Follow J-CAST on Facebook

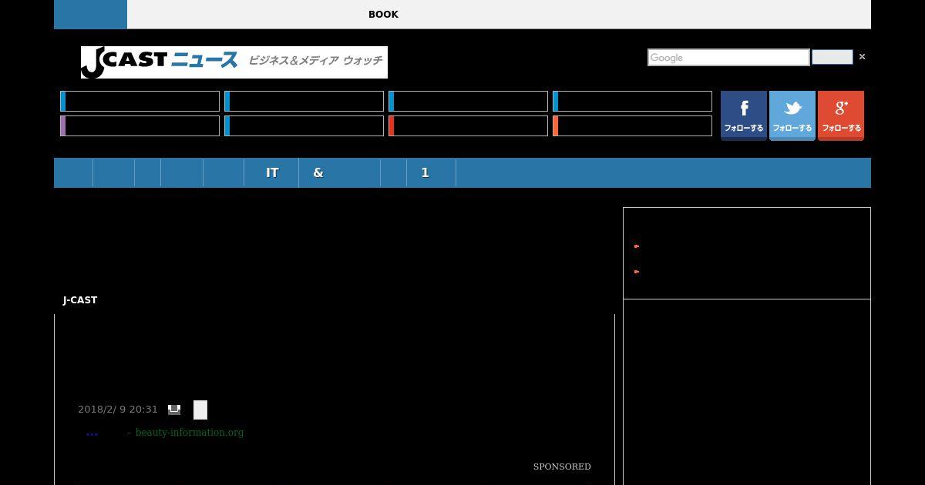click(744, 115)
